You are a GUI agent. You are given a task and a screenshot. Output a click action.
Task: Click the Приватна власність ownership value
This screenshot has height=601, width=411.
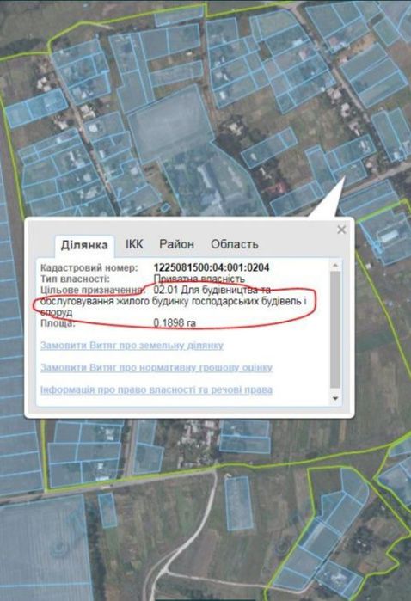199,279
